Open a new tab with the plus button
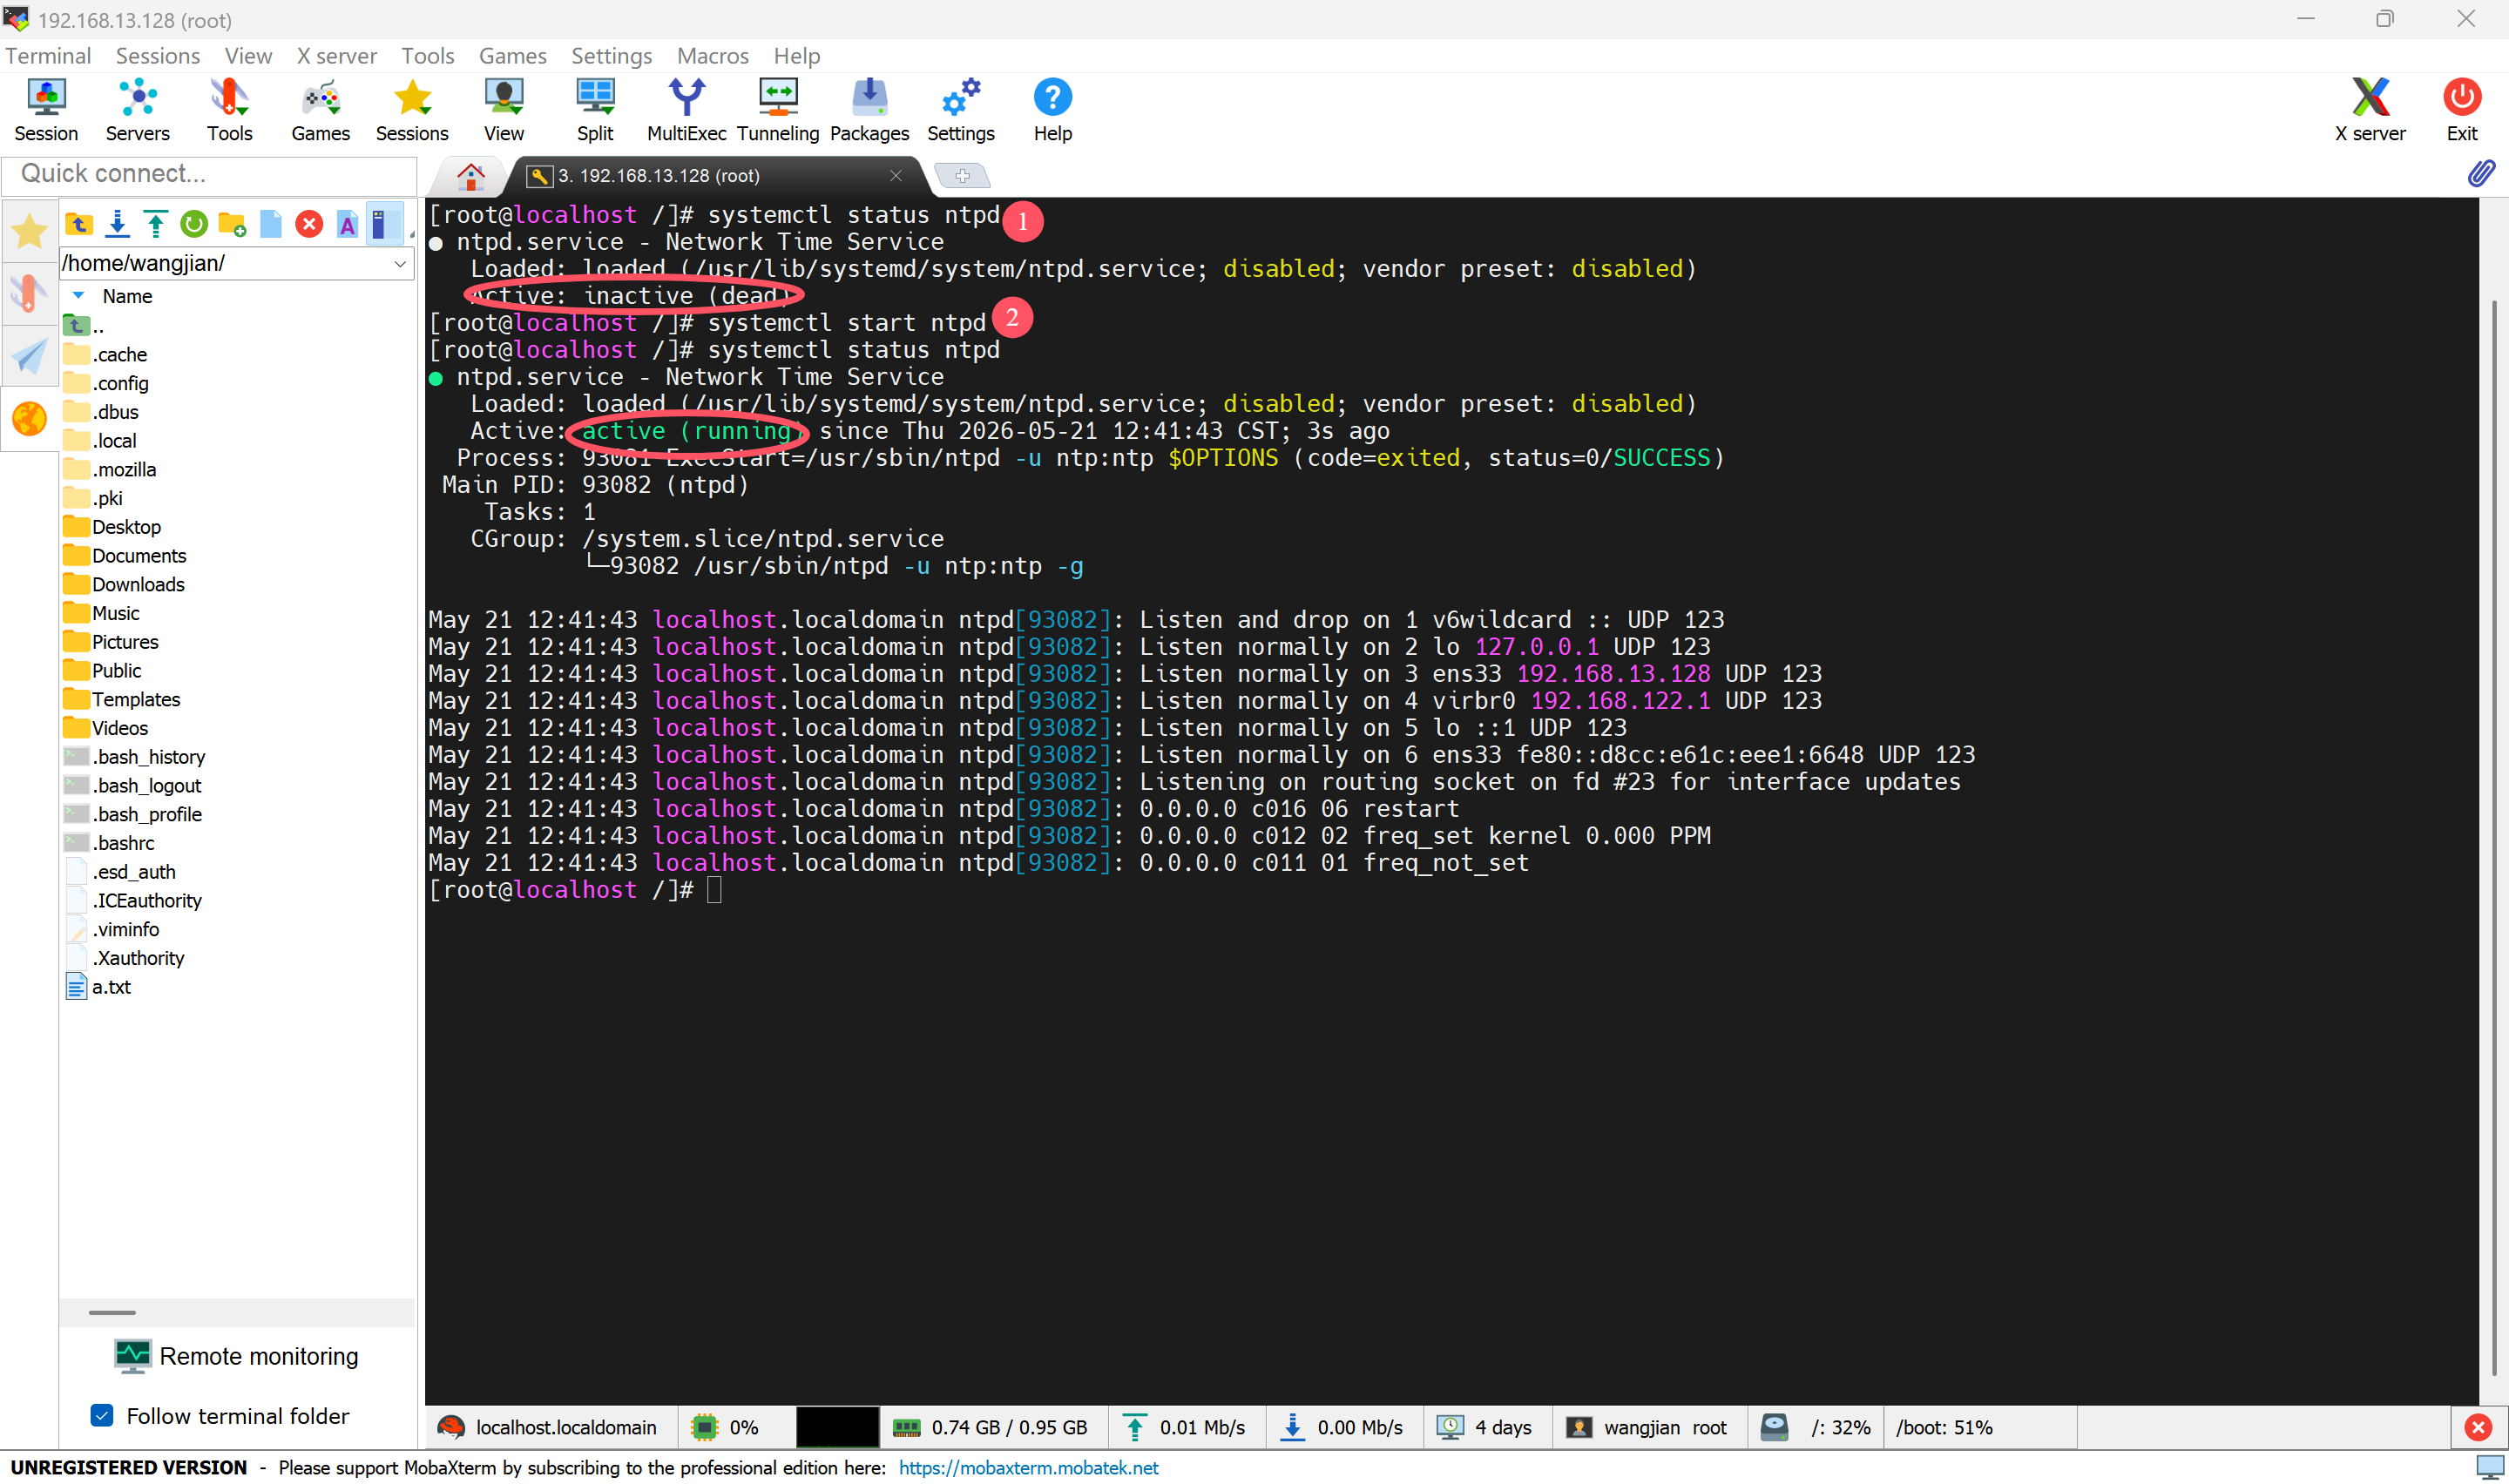This screenshot has height=1484, width=2509. point(962,176)
